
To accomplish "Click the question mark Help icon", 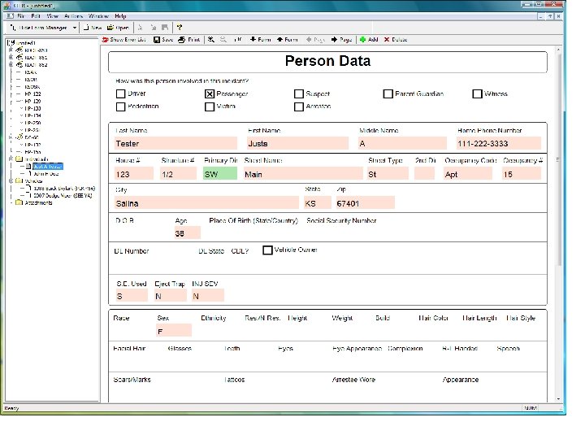I will [180, 28].
